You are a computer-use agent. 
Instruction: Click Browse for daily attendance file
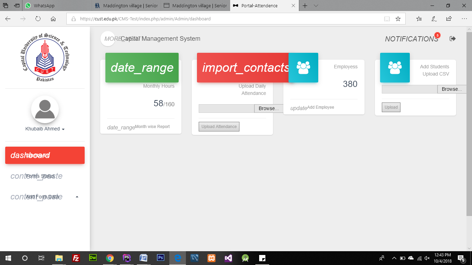point(268,108)
